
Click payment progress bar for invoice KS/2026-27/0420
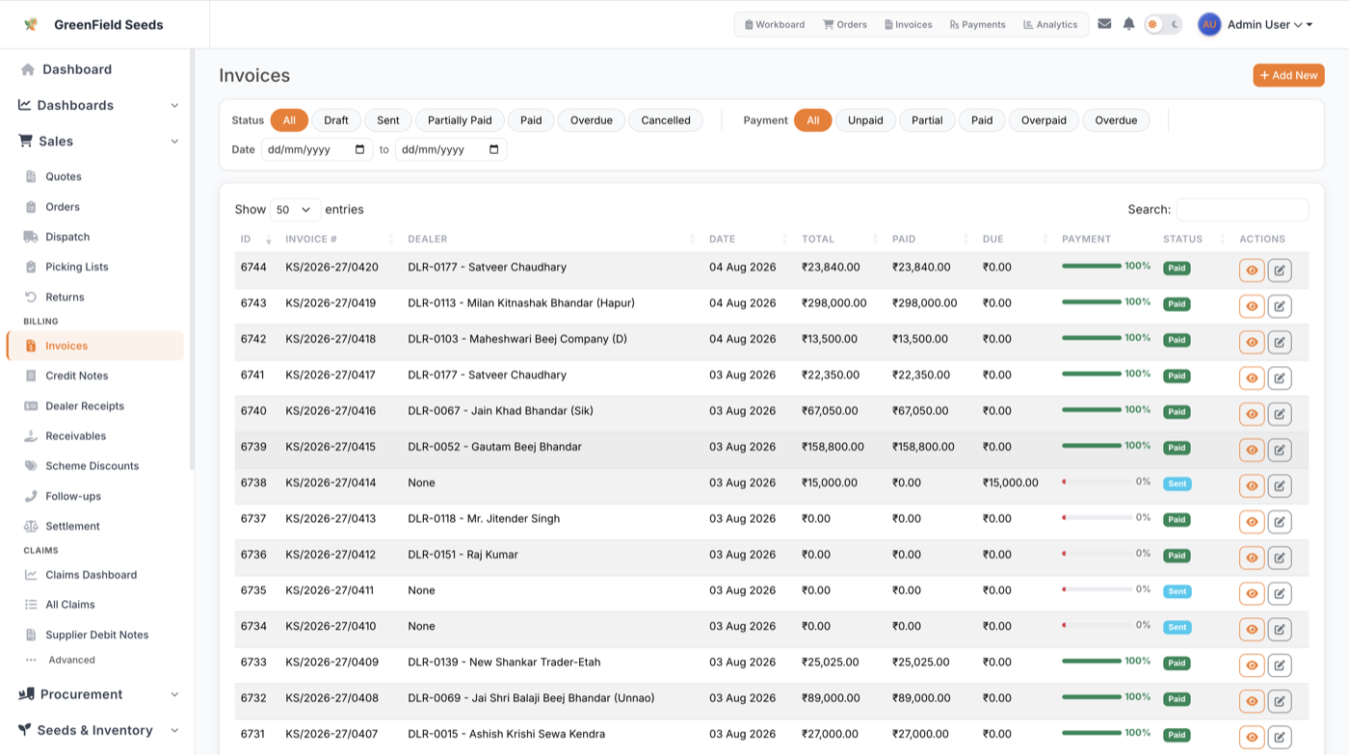[x=1091, y=266]
